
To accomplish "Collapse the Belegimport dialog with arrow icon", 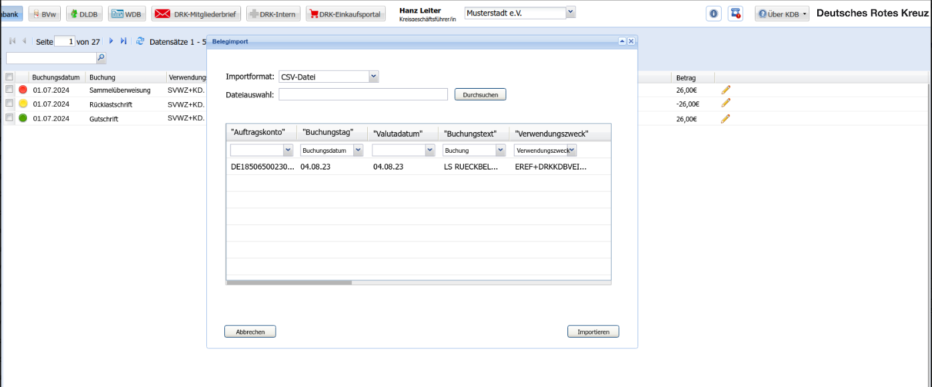I will pos(622,41).
